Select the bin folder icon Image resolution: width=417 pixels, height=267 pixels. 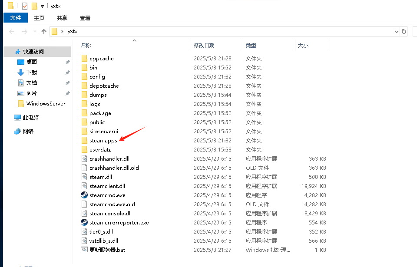[84, 68]
